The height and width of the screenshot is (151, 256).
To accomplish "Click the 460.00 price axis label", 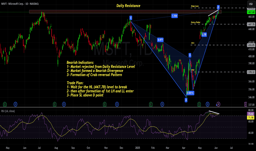I will point(251,17).
